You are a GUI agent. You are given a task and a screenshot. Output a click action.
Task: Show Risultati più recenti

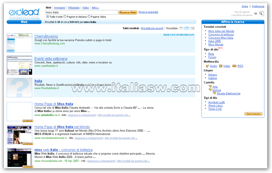[152, 28]
